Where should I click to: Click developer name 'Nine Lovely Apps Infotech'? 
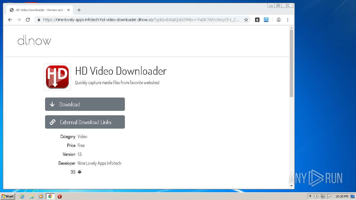pos(99,163)
